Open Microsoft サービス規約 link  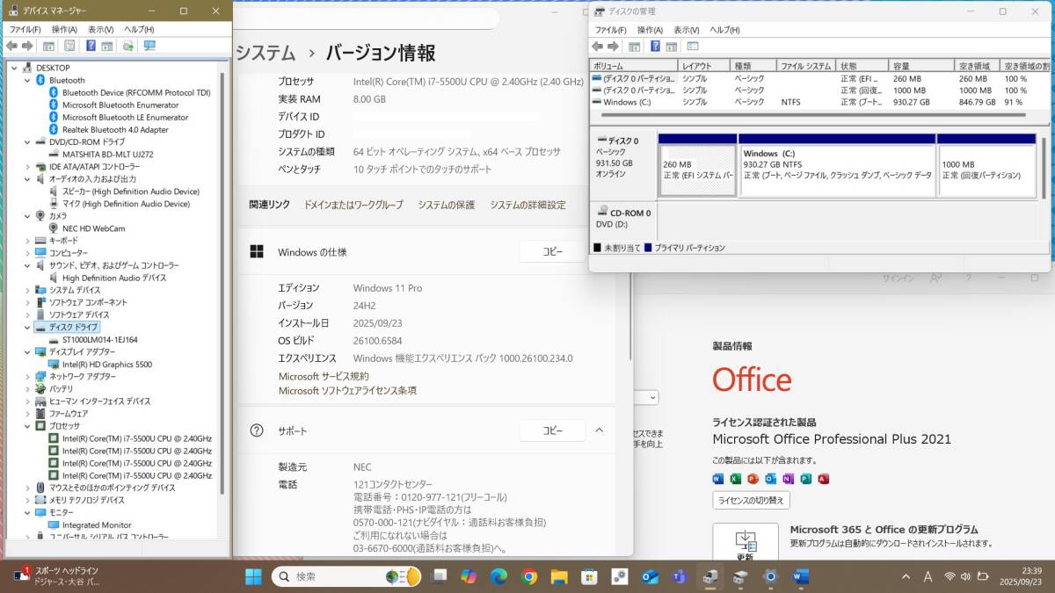(x=324, y=376)
